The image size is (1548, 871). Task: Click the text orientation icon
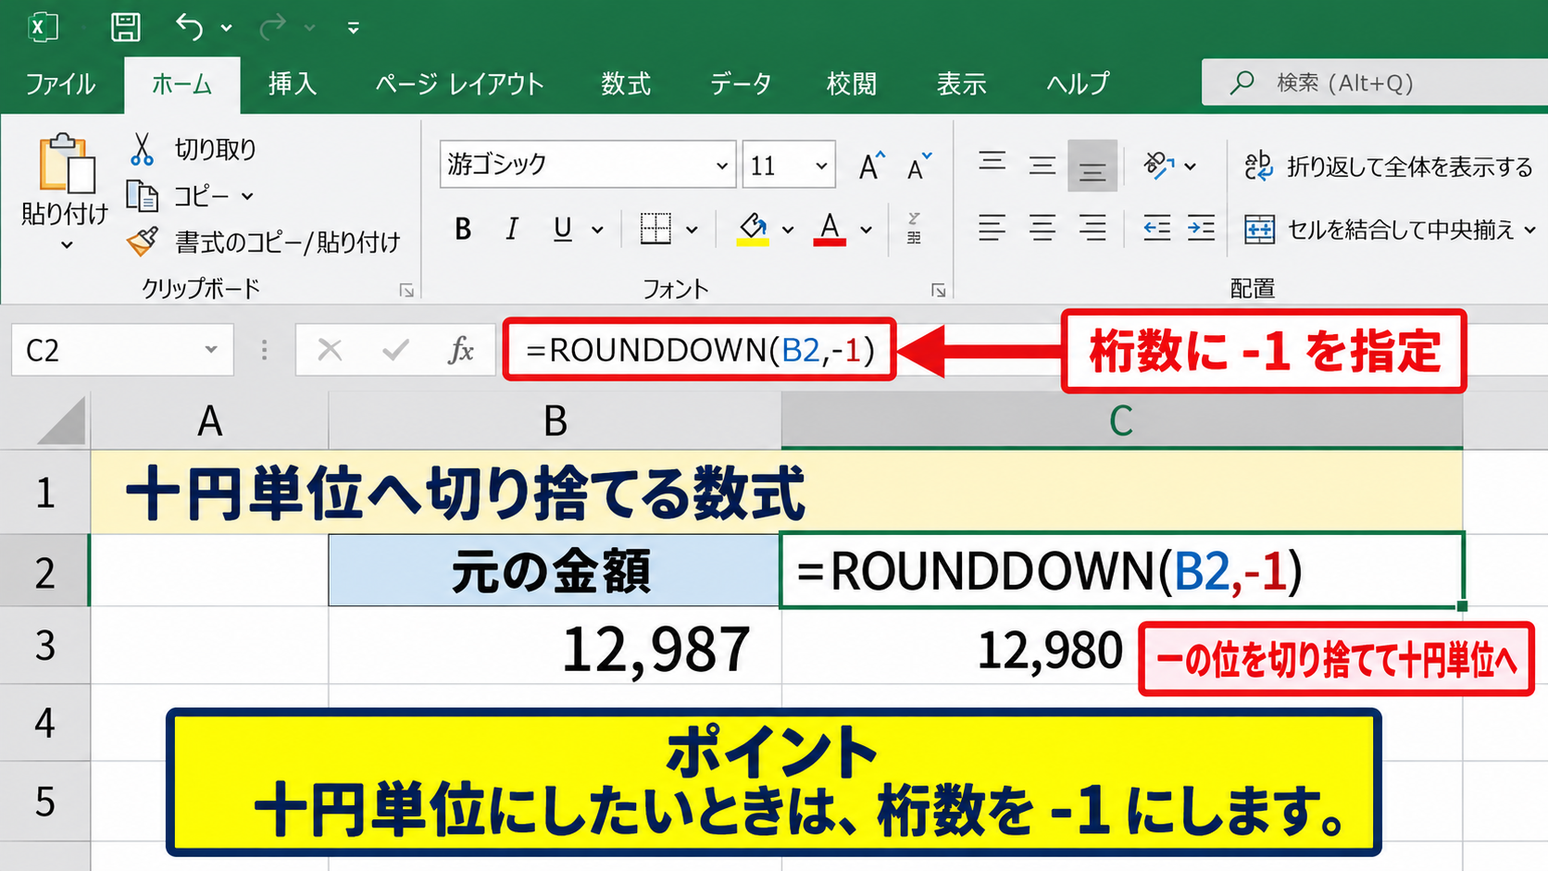1159,165
